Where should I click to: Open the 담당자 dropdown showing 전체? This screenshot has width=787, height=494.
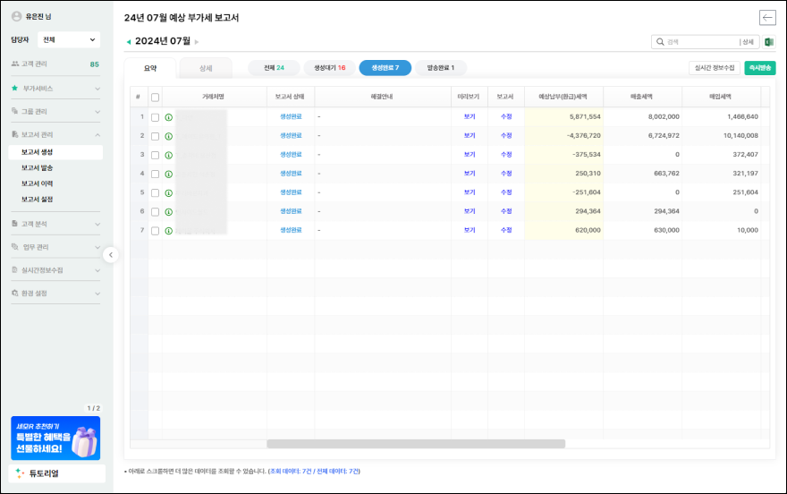pos(69,39)
